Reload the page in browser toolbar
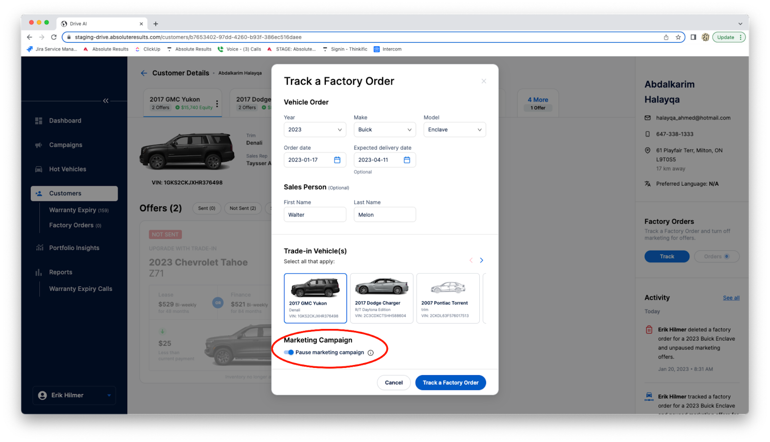The width and height of the screenshot is (770, 442). point(54,38)
